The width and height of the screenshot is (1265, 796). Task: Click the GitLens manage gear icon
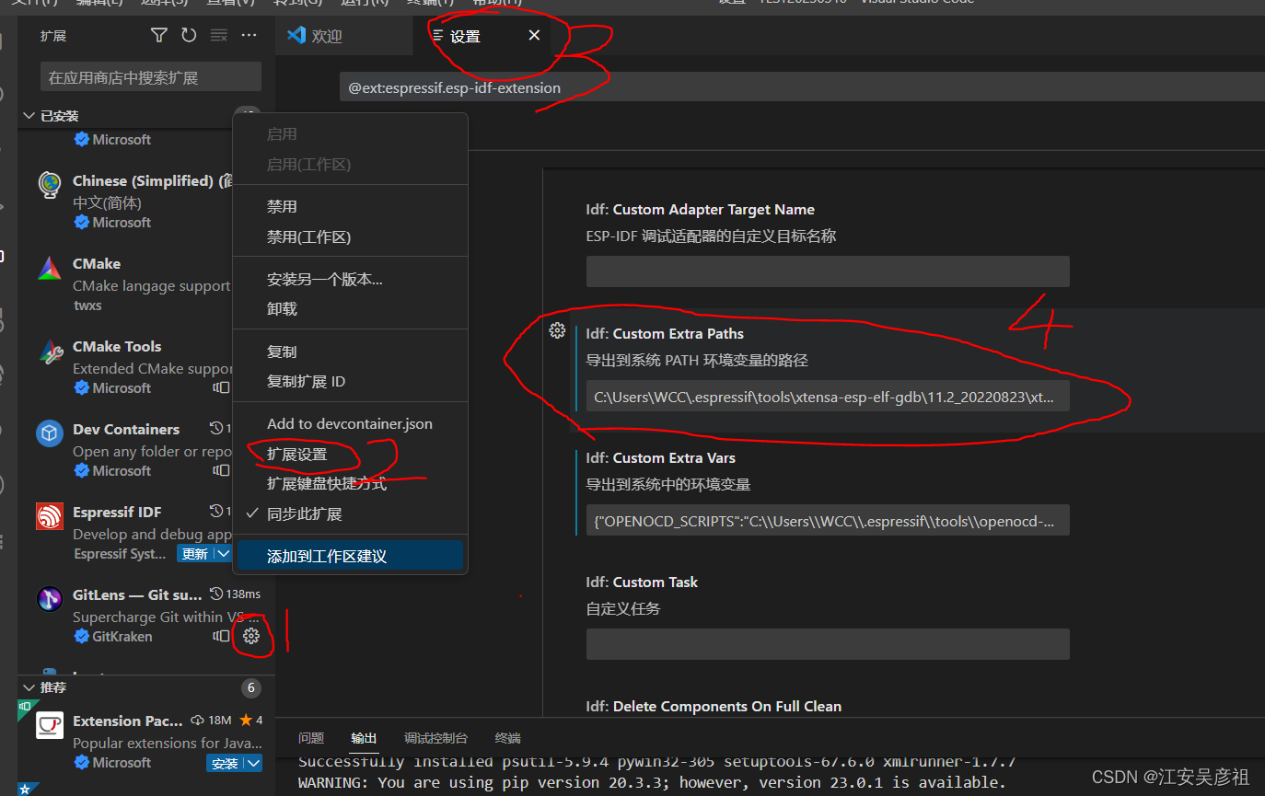(x=251, y=636)
